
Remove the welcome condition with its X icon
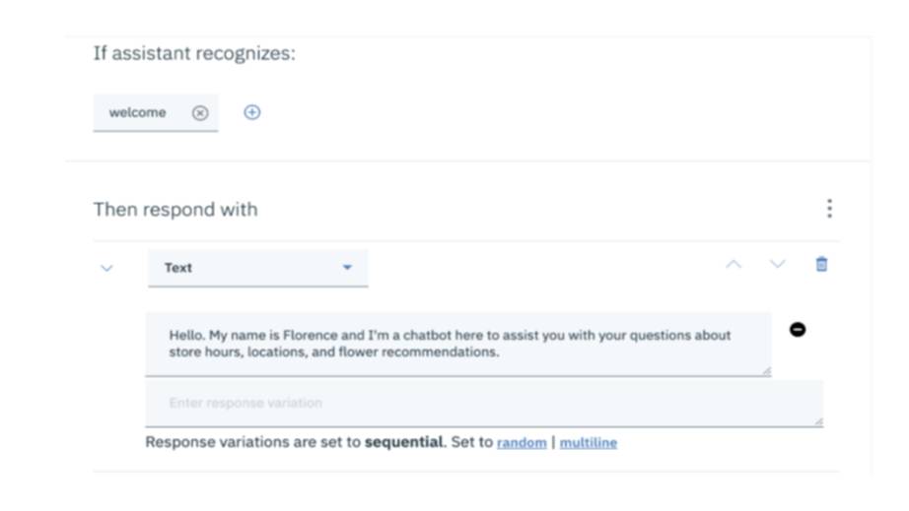[x=200, y=113]
